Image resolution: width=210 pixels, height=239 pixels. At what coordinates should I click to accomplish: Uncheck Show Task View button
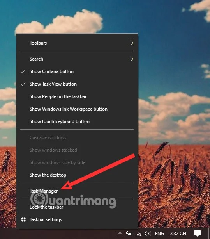pyautogui.click(x=77, y=84)
